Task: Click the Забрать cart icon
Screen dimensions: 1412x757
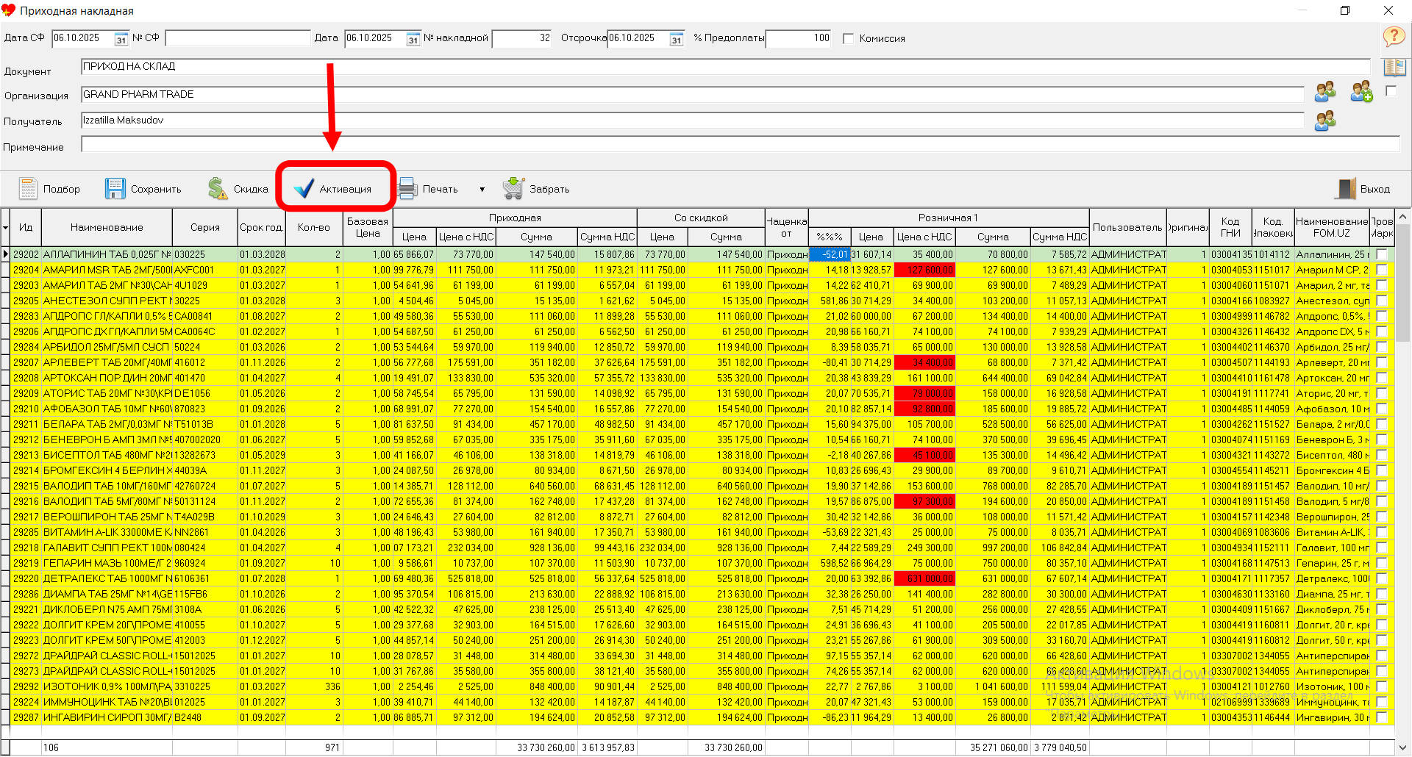Action: pos(513,189)
